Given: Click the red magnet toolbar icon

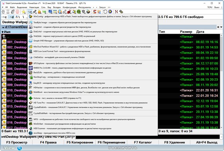Looking at the screenshot, I should (x=94, y=12).
